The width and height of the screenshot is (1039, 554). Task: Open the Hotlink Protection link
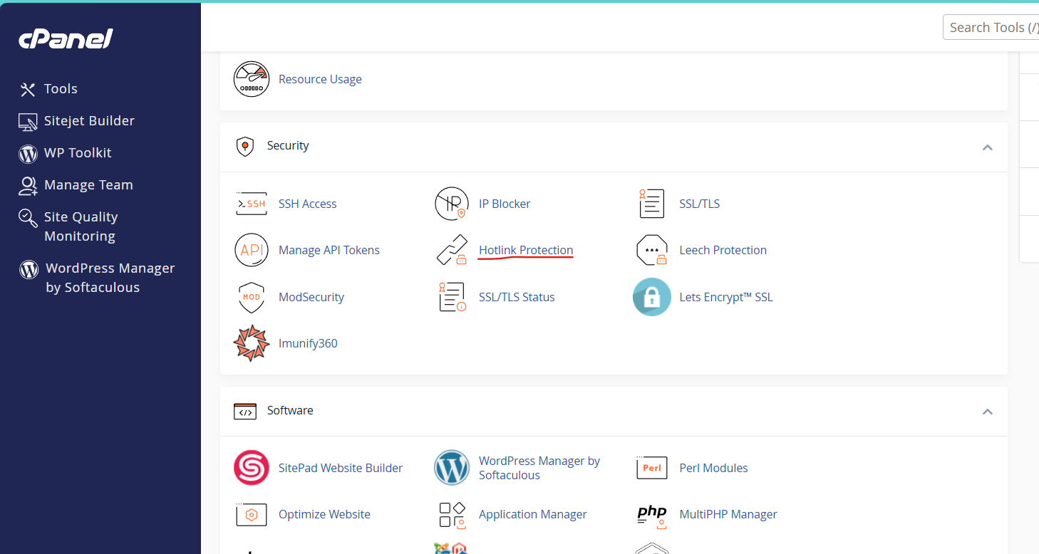click(526, 250)
